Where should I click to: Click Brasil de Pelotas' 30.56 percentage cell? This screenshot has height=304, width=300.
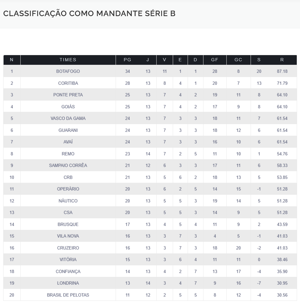tap(282, 295)
